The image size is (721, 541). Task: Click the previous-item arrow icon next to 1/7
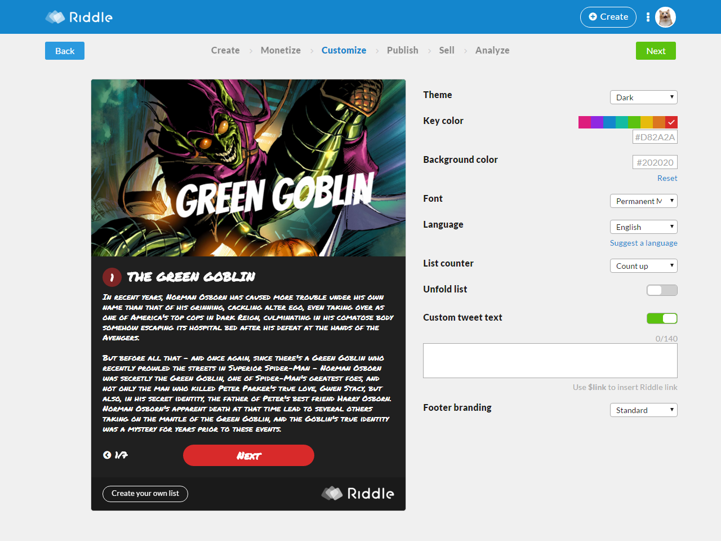click(107, 455)
